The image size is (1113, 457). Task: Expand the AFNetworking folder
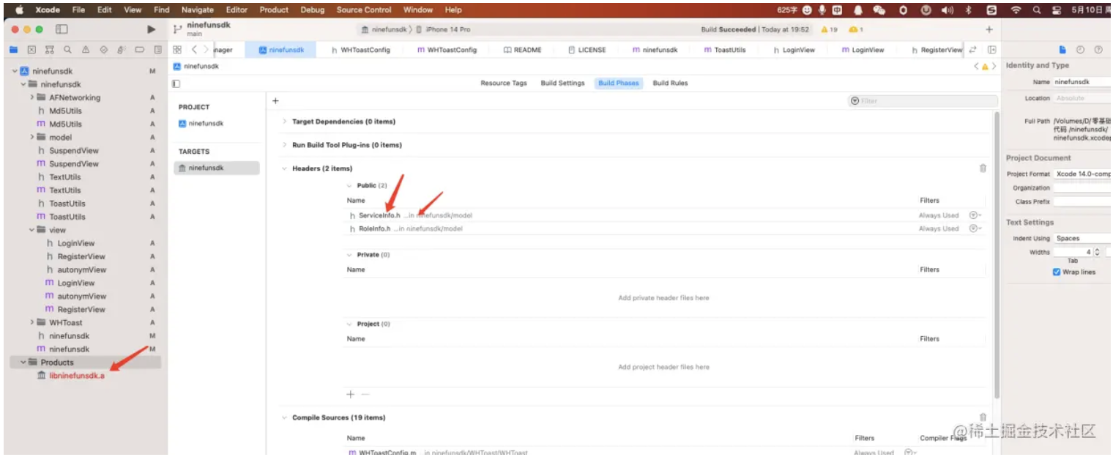[x=32, y=97]
